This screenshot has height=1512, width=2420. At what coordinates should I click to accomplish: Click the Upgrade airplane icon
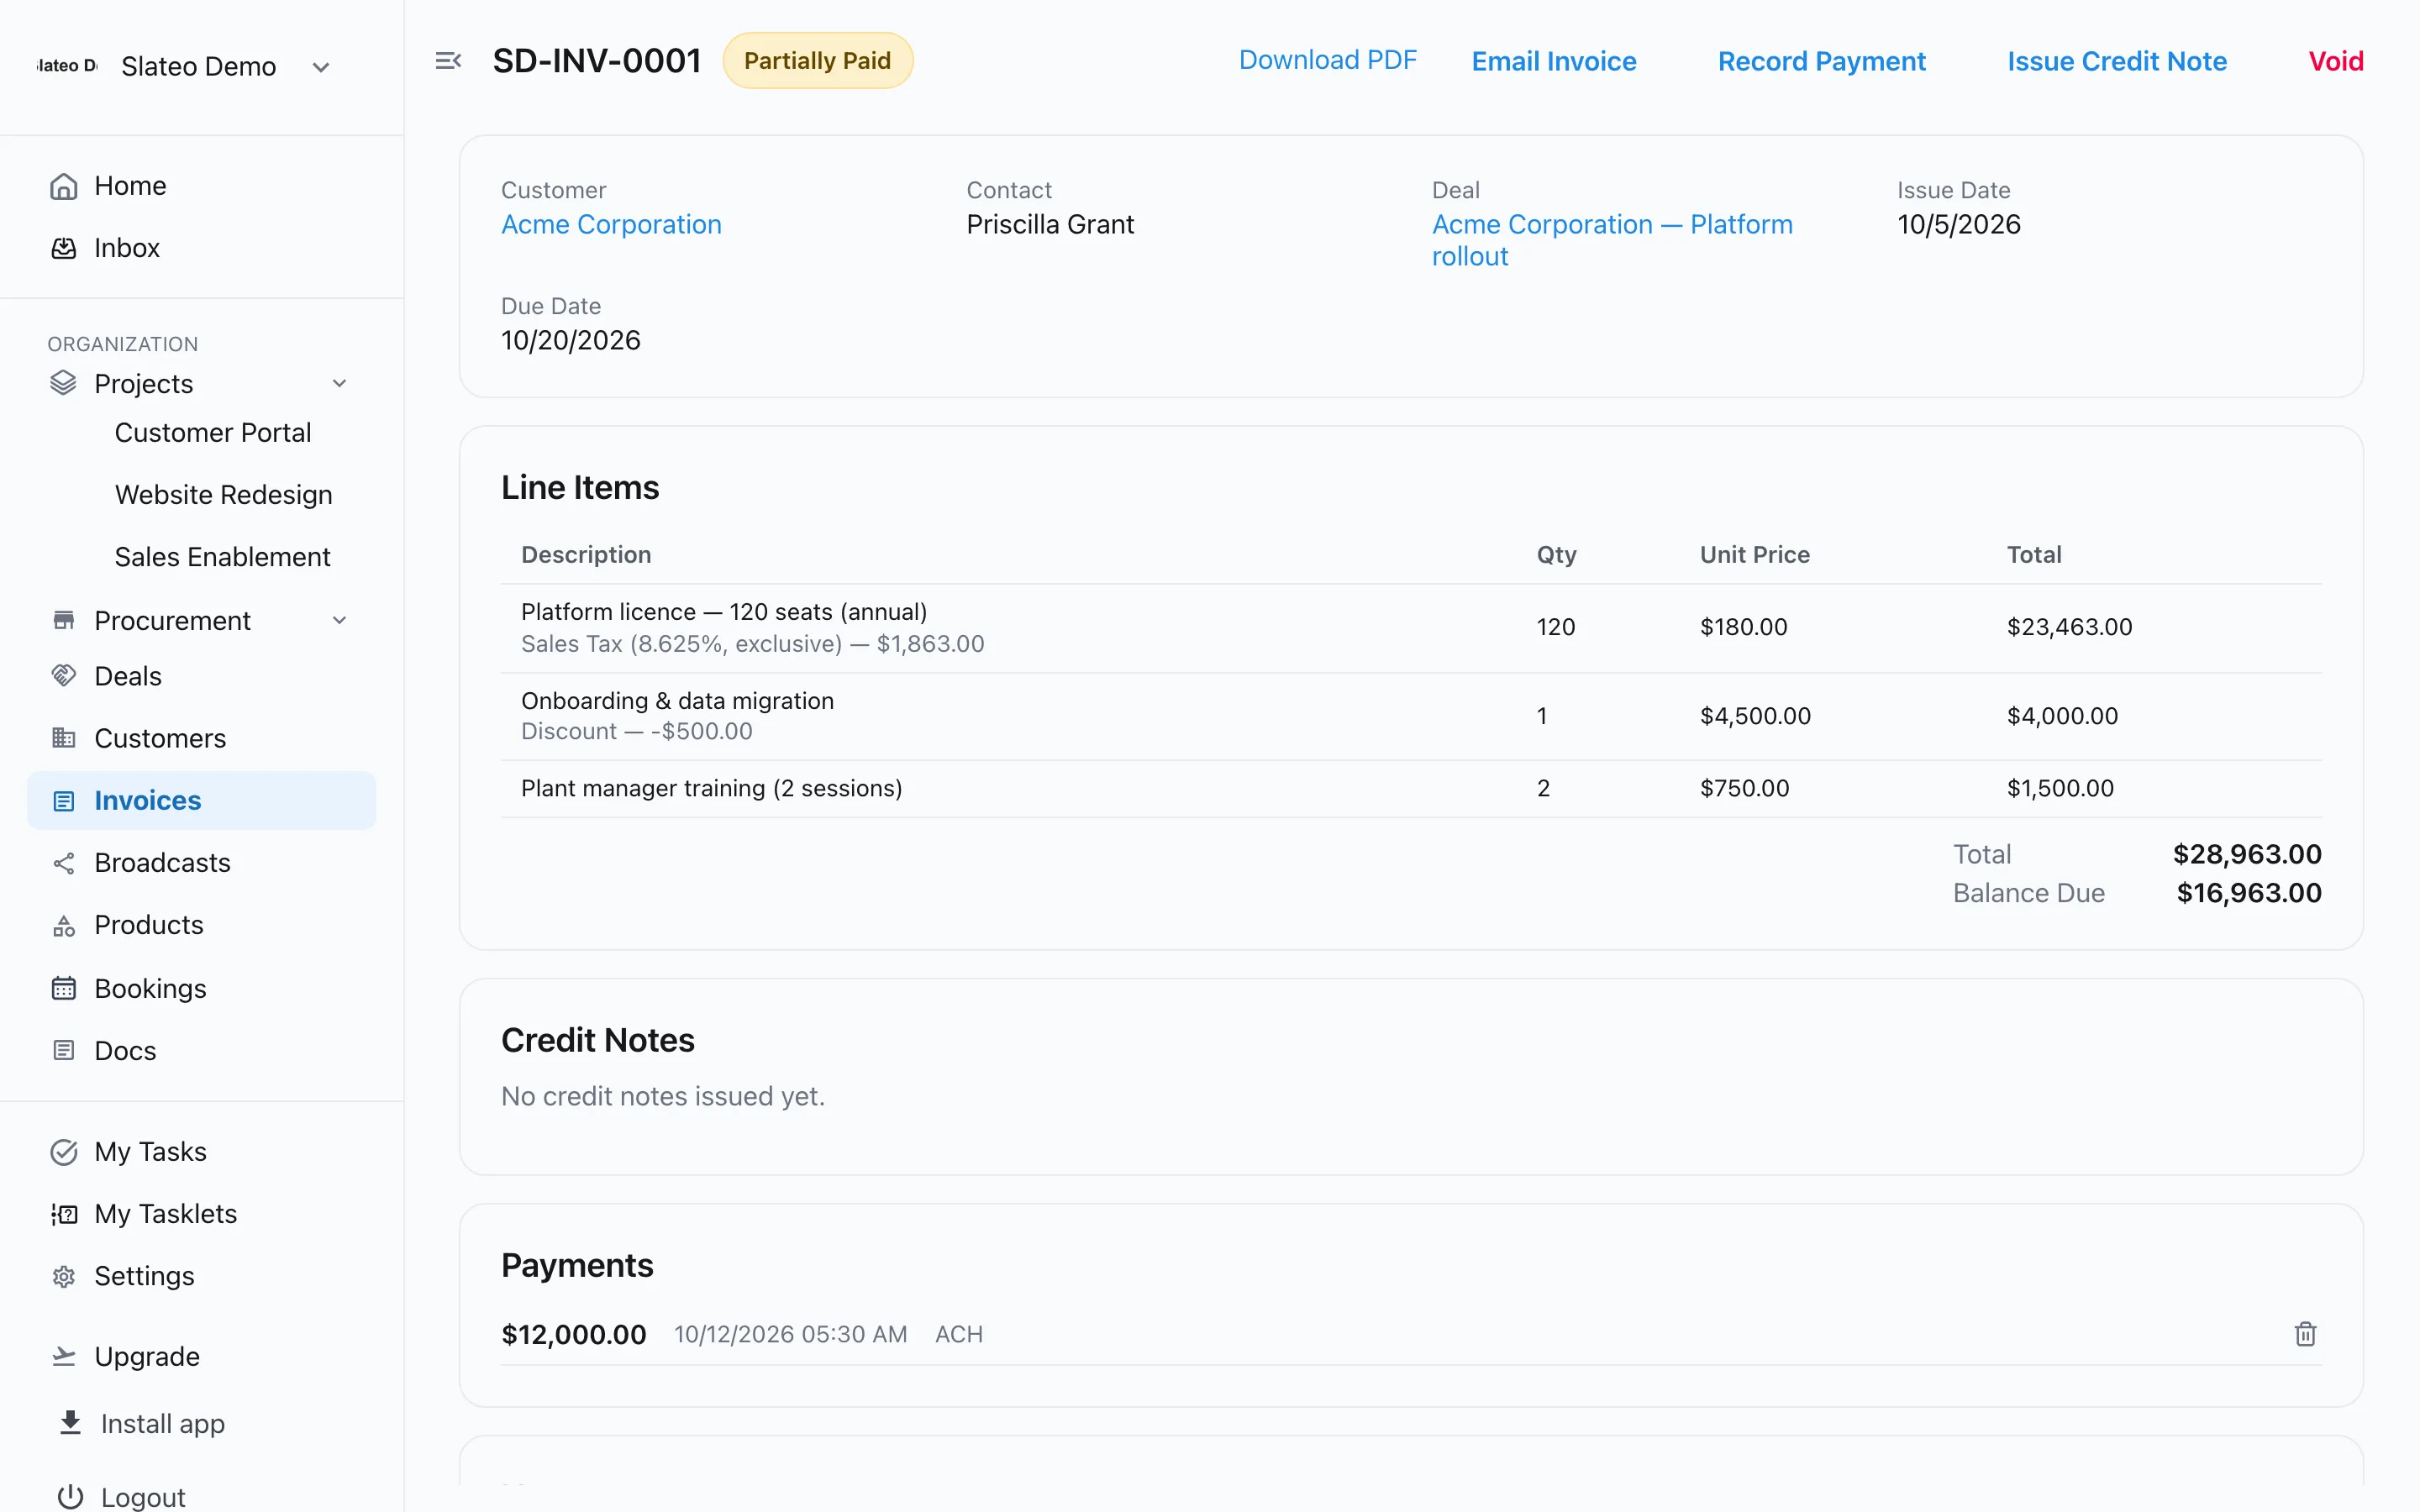click(64, 1356)
